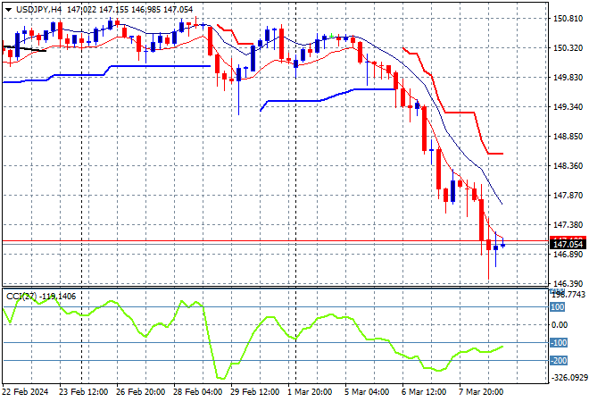
Task: Click the 0.00 level on CCI scale
Action: tap(559, 325)
